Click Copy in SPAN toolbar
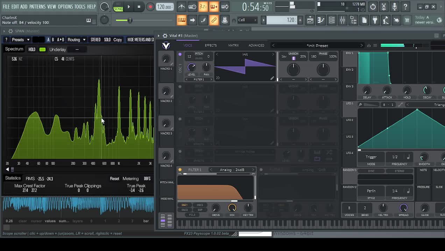This screenshot has width=445, height=251. click(x=118, y=40)
